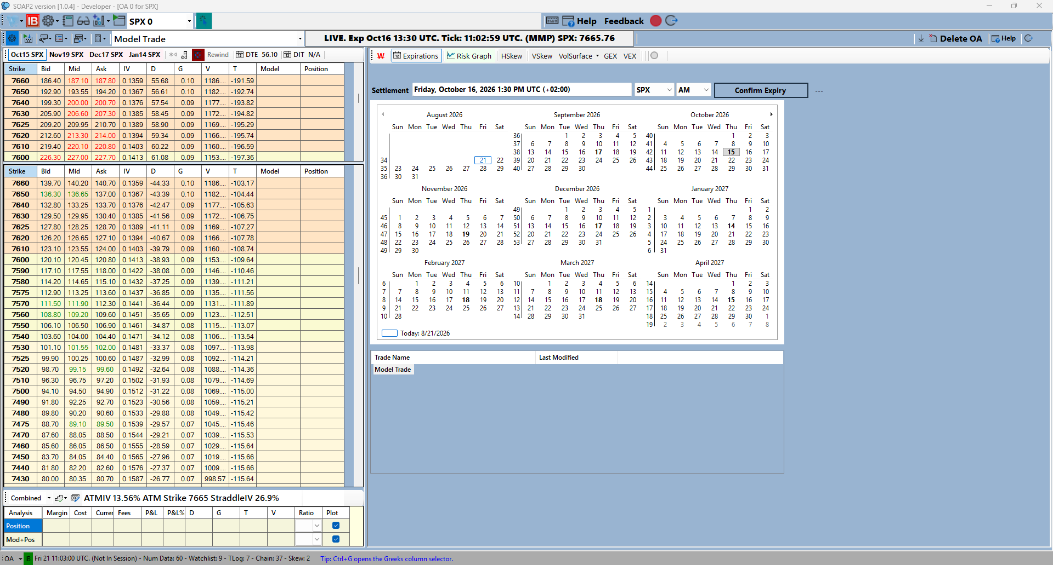The image size is (1053, 565).
Task: Open the main settings gear icon
Action: 48,21
